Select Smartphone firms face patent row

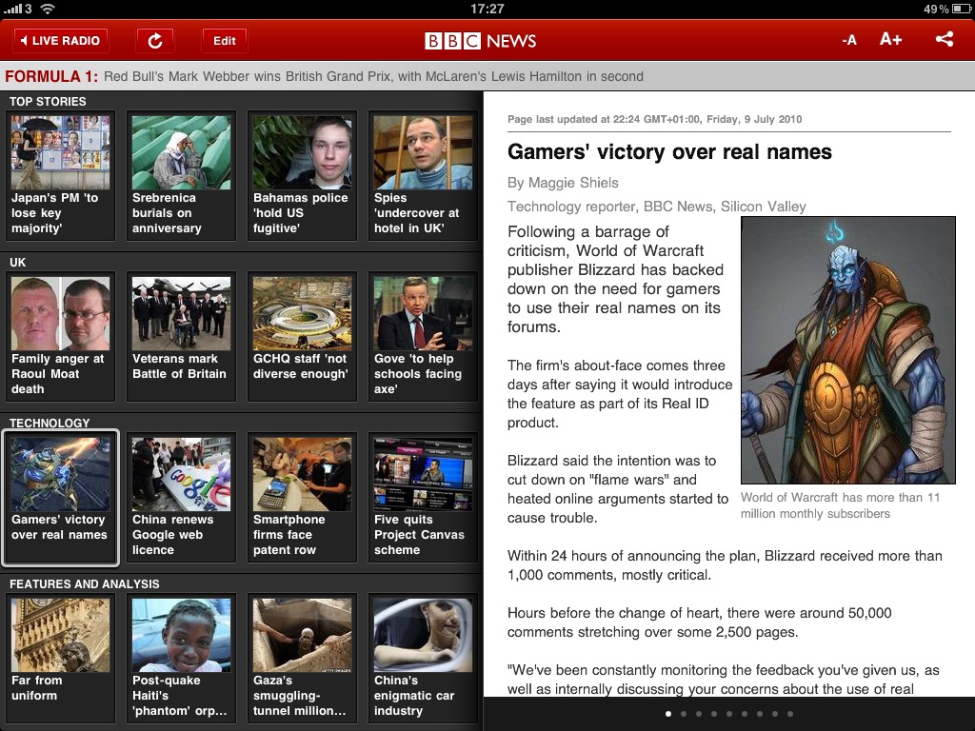(x=302, y=497)
